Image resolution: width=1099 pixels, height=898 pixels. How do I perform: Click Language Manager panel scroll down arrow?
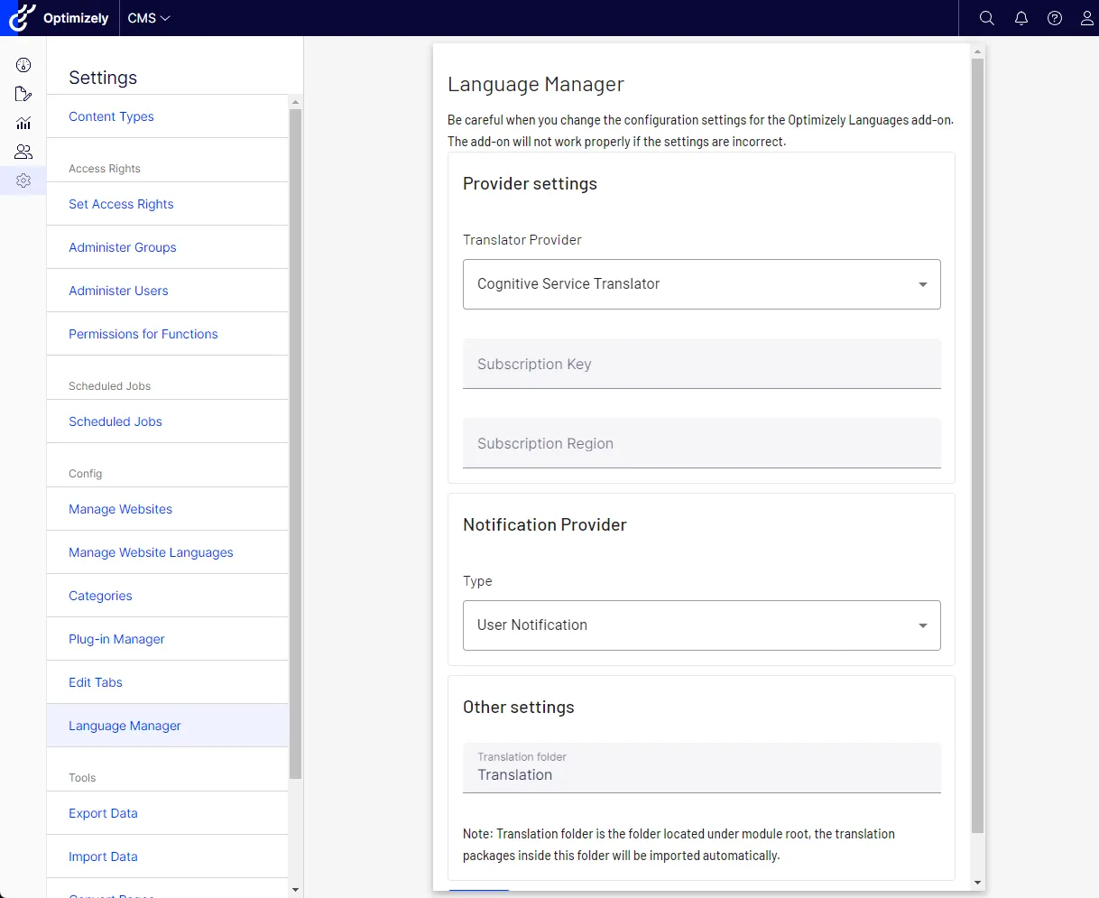[x=978, y=883]
